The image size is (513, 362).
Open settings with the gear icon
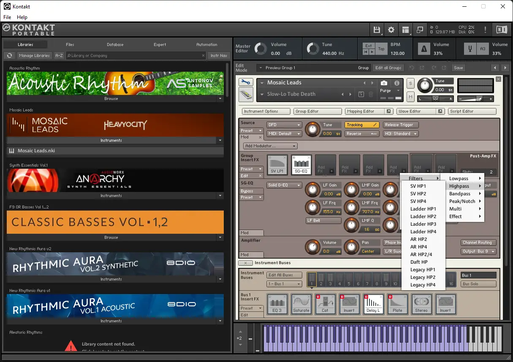click(391, 30)
